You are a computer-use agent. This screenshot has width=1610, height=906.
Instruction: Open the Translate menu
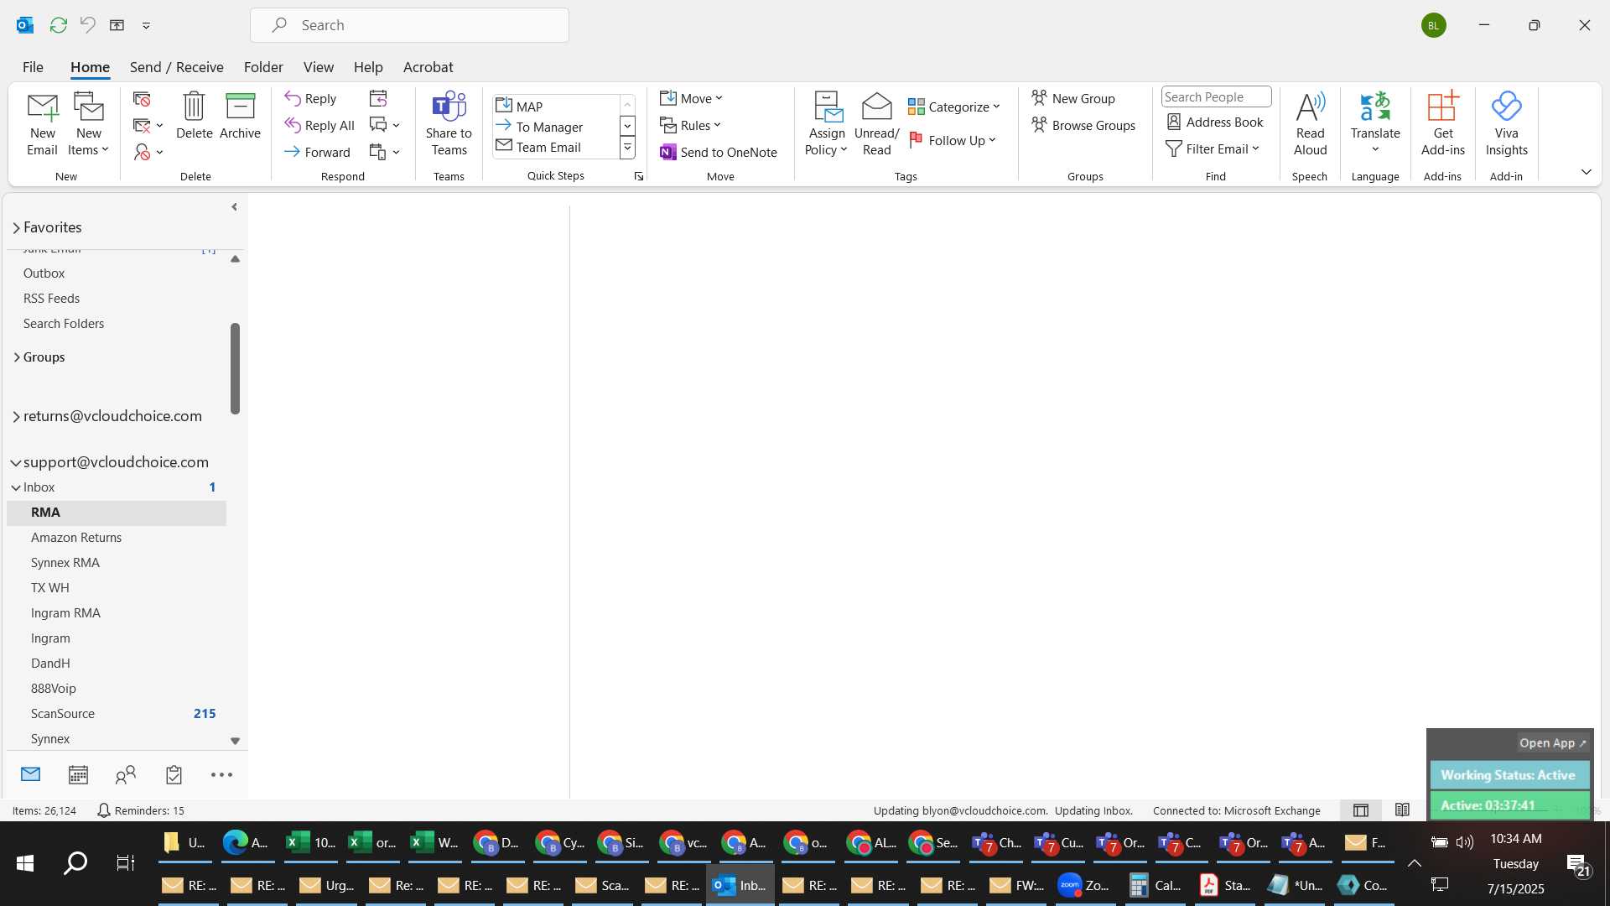(x=1375, y=124)
